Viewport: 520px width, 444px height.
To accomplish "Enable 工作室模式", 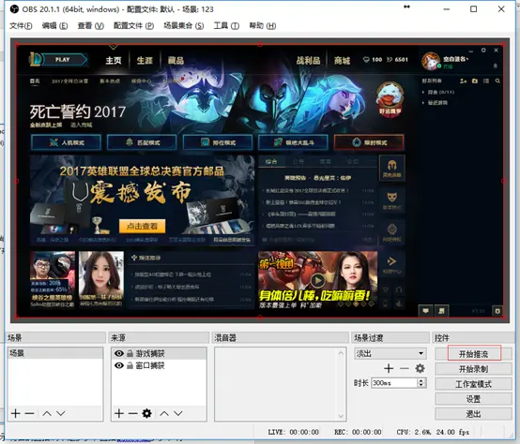I will click(x=473, y=384).
